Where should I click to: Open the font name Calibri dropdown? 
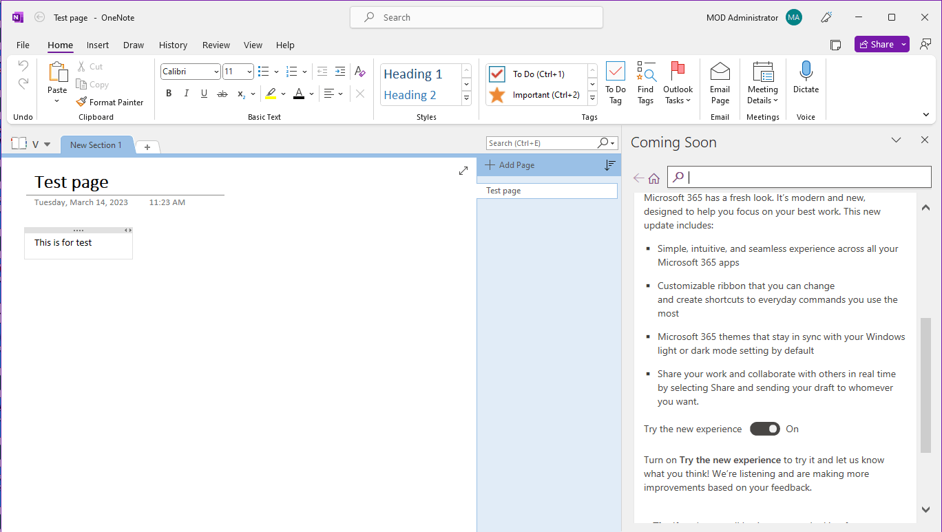pyautogui.click(x=216, y=72)
